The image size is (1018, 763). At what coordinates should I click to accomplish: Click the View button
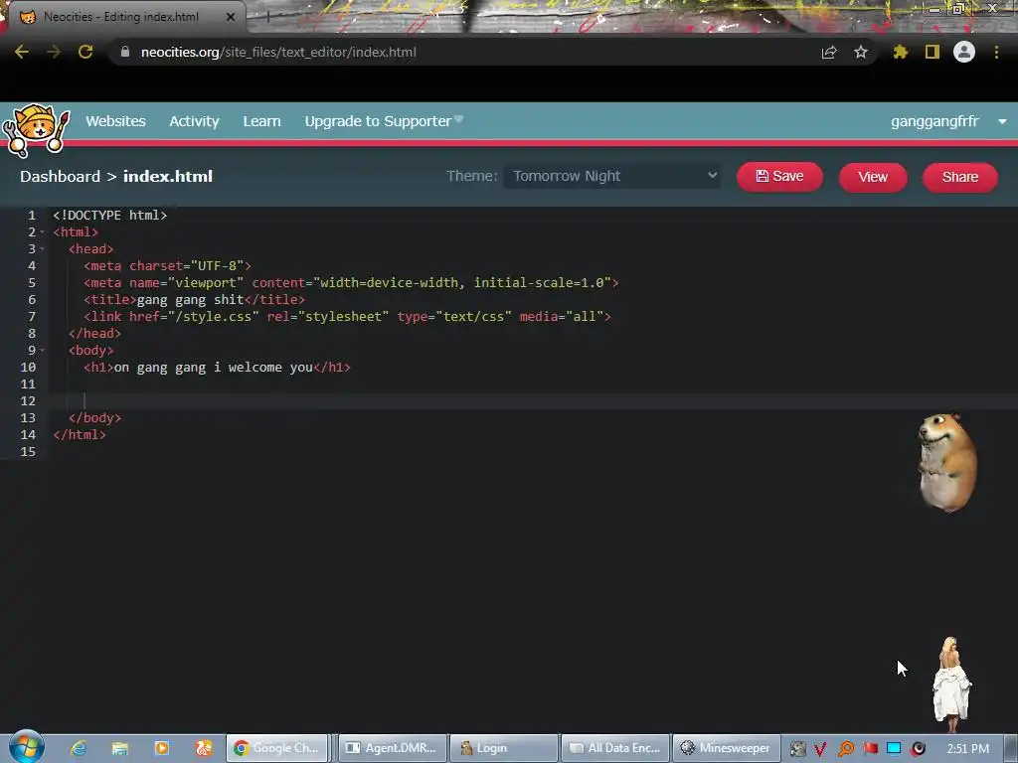pyautogui.click(x=873, y=177)
